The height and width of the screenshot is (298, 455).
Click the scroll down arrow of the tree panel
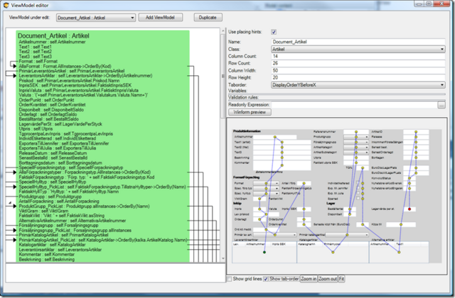[223, 258]
